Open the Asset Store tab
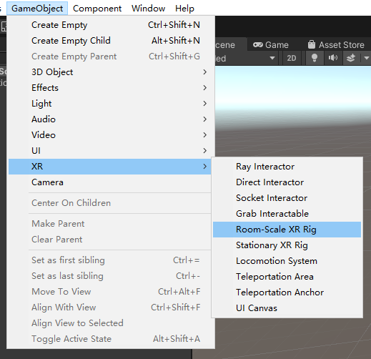This screenshot has width=371, height=359. click(336, 45)
